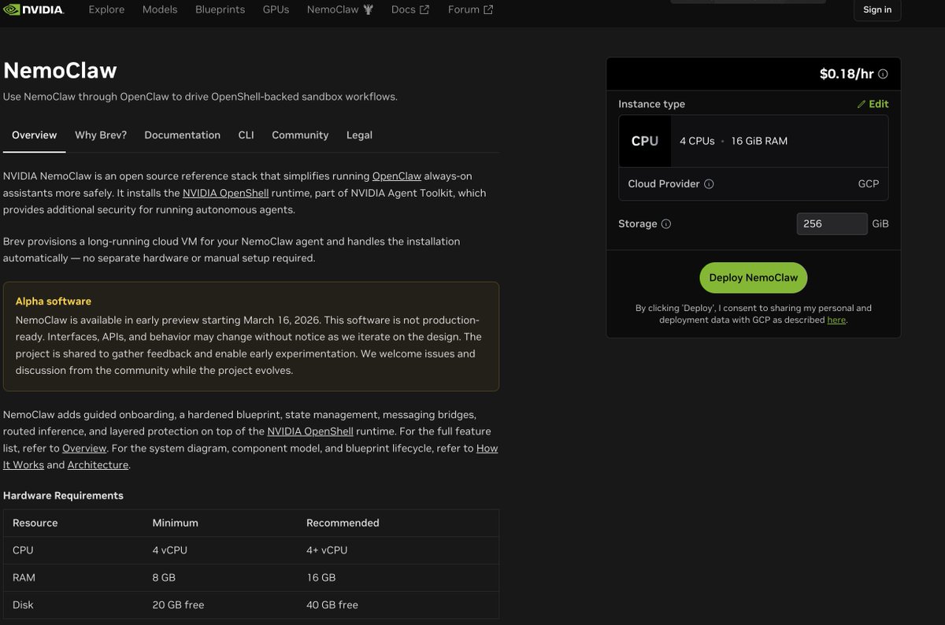Click the CPU cell in Resource column
945x625 pixels.
pos(23,550)
